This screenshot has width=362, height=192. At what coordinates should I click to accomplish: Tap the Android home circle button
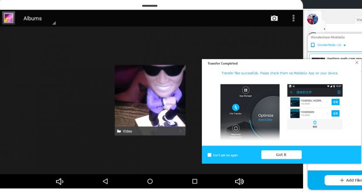[x=150, y=182]
